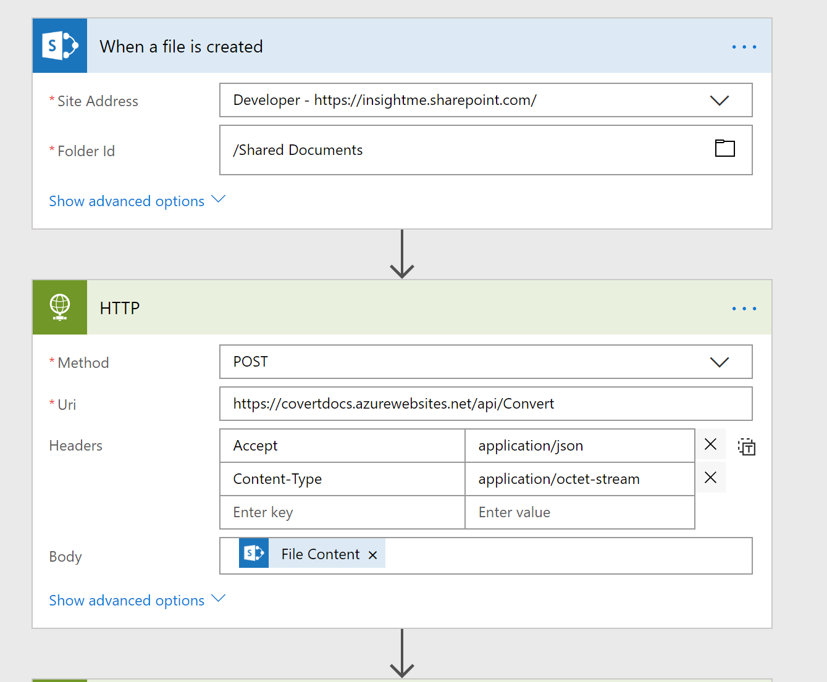The image size is (827, 682).
Task: Remove File Content token from Body
Action: 373,555
